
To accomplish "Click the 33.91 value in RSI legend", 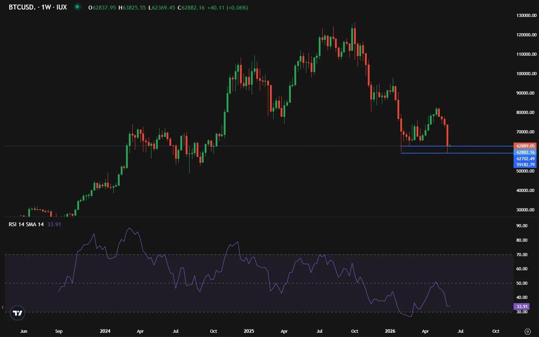I will [x=54, y=224].
